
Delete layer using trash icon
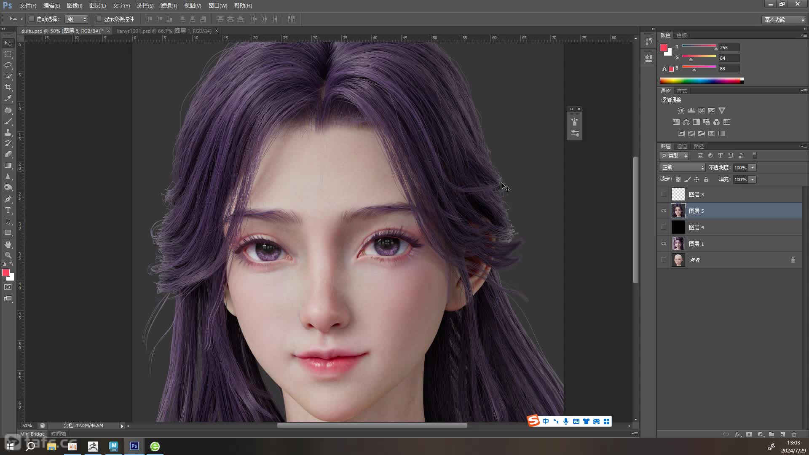[794, 434]
